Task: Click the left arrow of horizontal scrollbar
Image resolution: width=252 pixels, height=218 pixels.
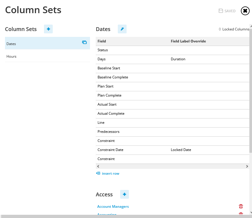Action: click(x=98, y=166)
